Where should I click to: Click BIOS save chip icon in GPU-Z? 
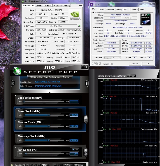pos(79,26)
